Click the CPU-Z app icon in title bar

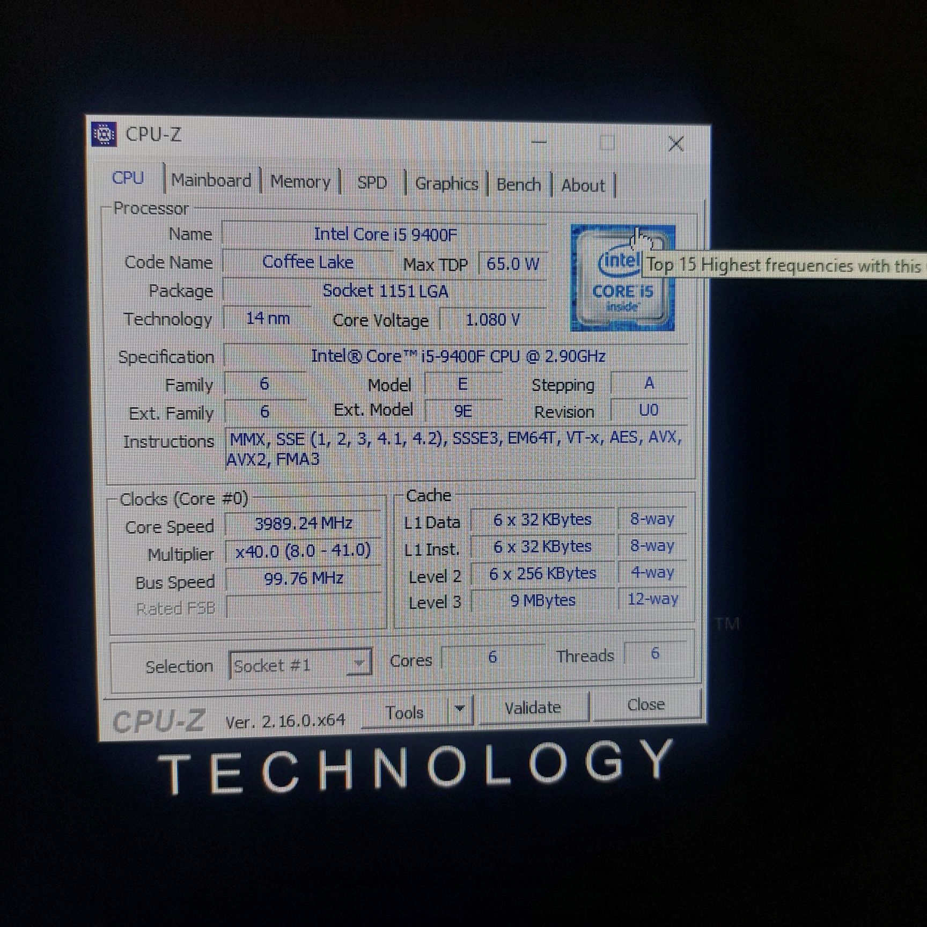pos(104,134)
